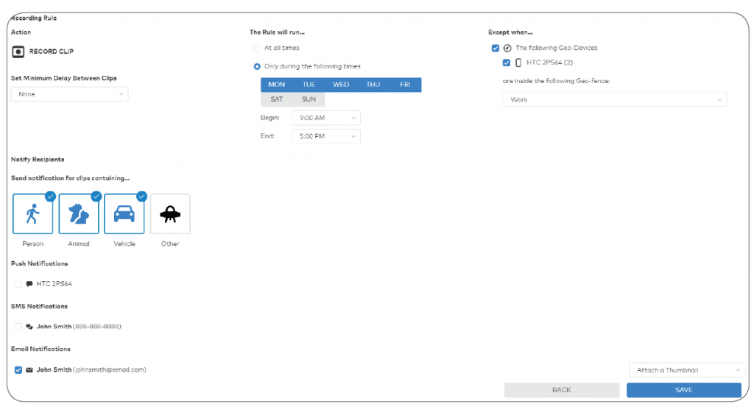
Task: Click the email envelope icon by John Smith
Action: (29, 370)
